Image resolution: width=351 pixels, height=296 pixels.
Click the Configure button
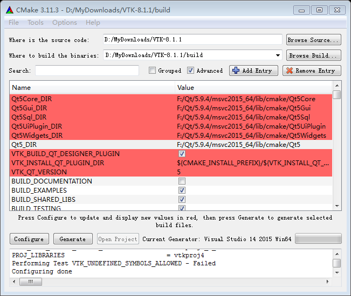tap(29, 239)
